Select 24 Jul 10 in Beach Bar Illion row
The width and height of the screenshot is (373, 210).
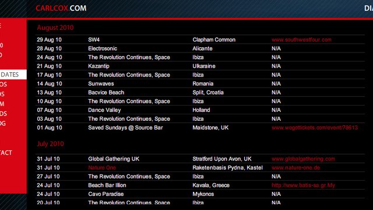pos(48,185)
